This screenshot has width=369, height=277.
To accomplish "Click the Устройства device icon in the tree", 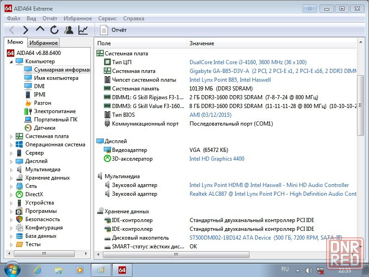I will [19, 203].
